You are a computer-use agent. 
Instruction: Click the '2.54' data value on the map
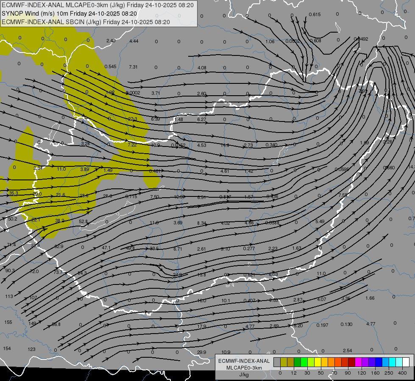point(348,351)
